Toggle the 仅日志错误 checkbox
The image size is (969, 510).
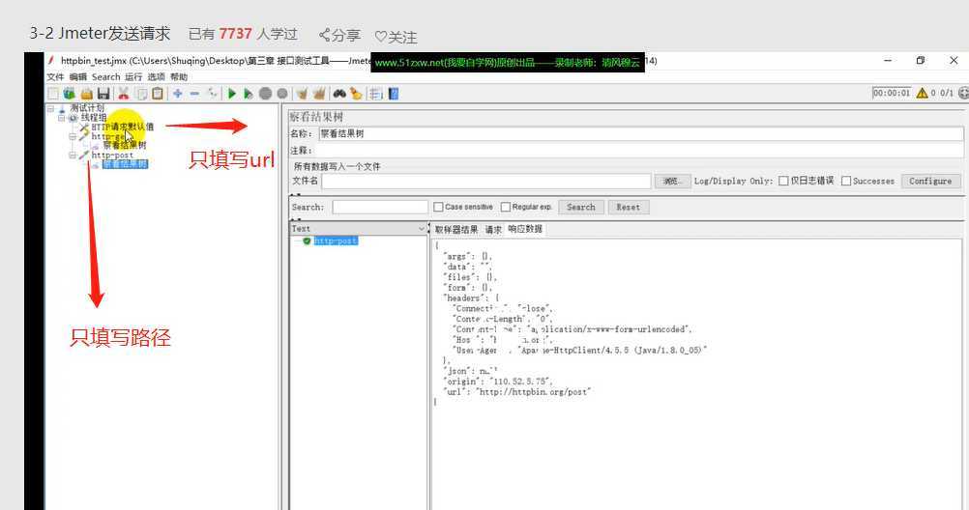pyautogui.click(x=783, y=181)
